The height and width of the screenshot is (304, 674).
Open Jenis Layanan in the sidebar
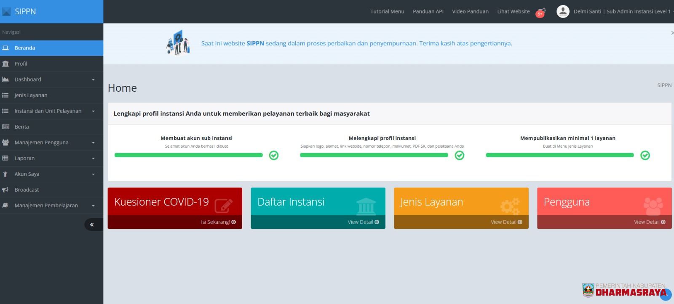[51, 95]
